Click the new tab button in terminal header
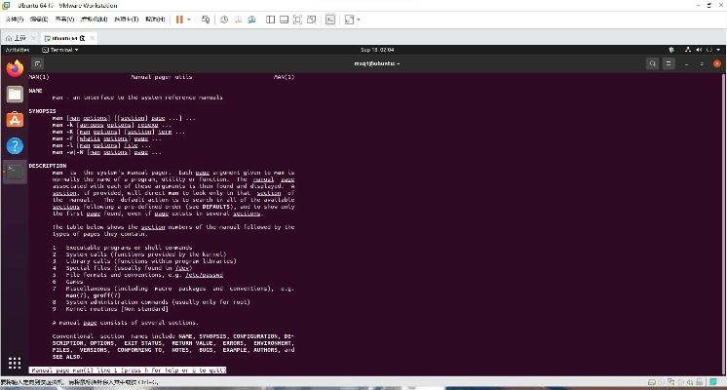727x390 pixels. [x=39, y=62]
